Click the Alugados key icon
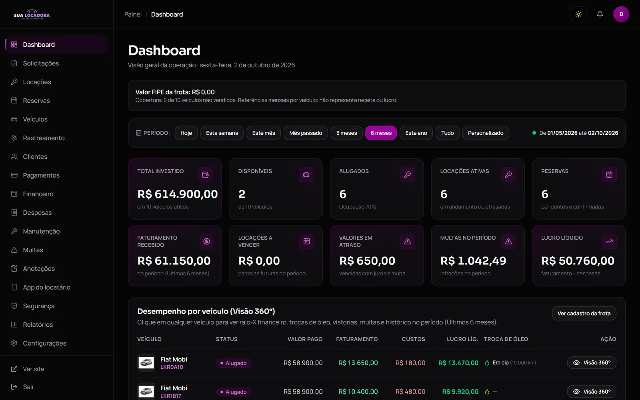This screenshot has height=400, width=640. pyautogui.click(x=408, y=175)
